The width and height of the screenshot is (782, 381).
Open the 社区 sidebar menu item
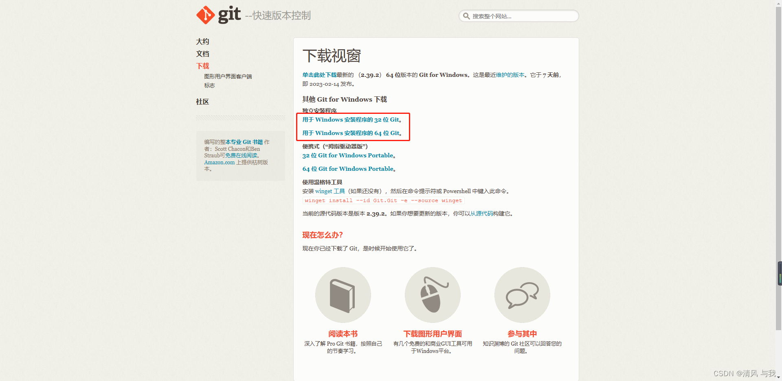[x=202, y=102]
